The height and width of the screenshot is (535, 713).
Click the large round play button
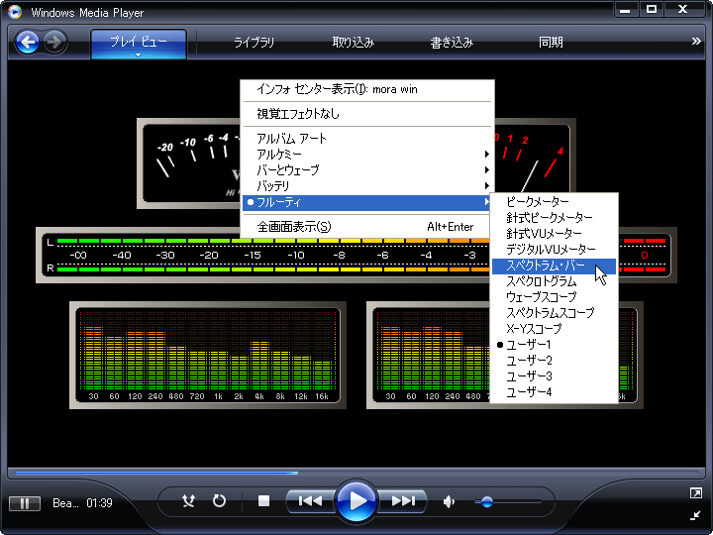tap(357, 501)
